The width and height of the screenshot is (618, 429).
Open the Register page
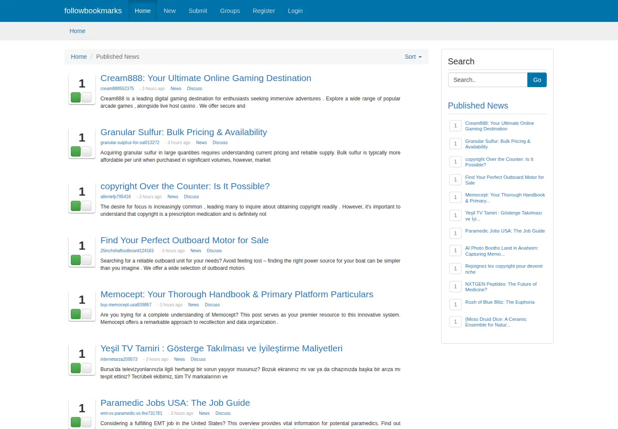(264, 11)
